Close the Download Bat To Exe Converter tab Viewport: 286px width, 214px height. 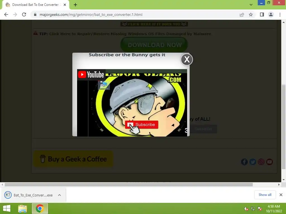[65, 5]
